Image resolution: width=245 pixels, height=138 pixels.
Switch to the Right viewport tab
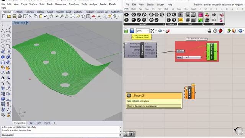47,123
